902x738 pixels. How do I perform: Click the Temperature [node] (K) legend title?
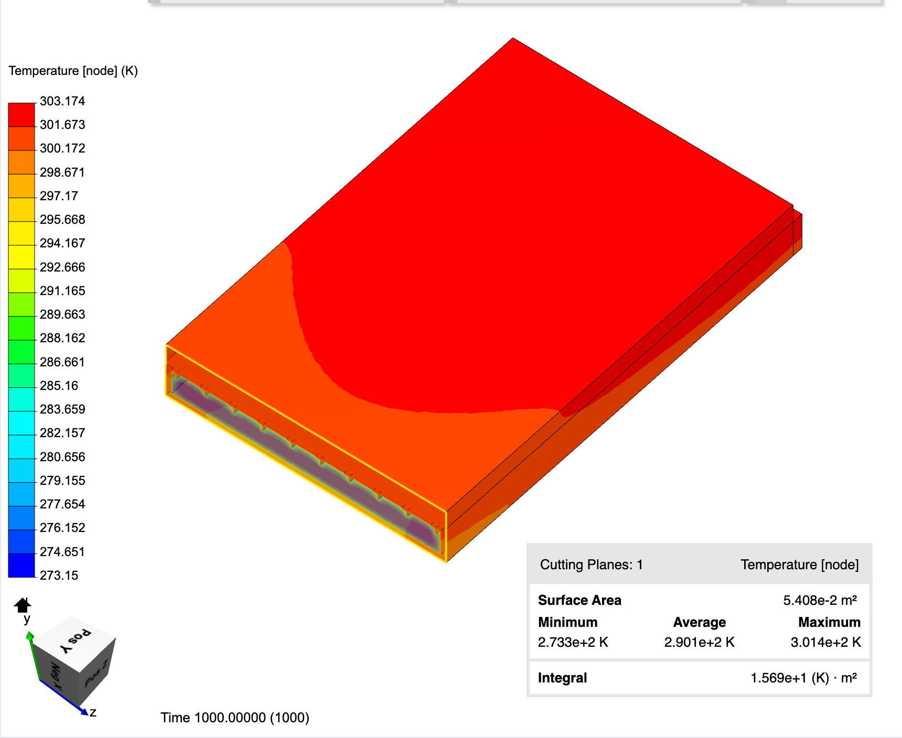(x=73, y=70)
